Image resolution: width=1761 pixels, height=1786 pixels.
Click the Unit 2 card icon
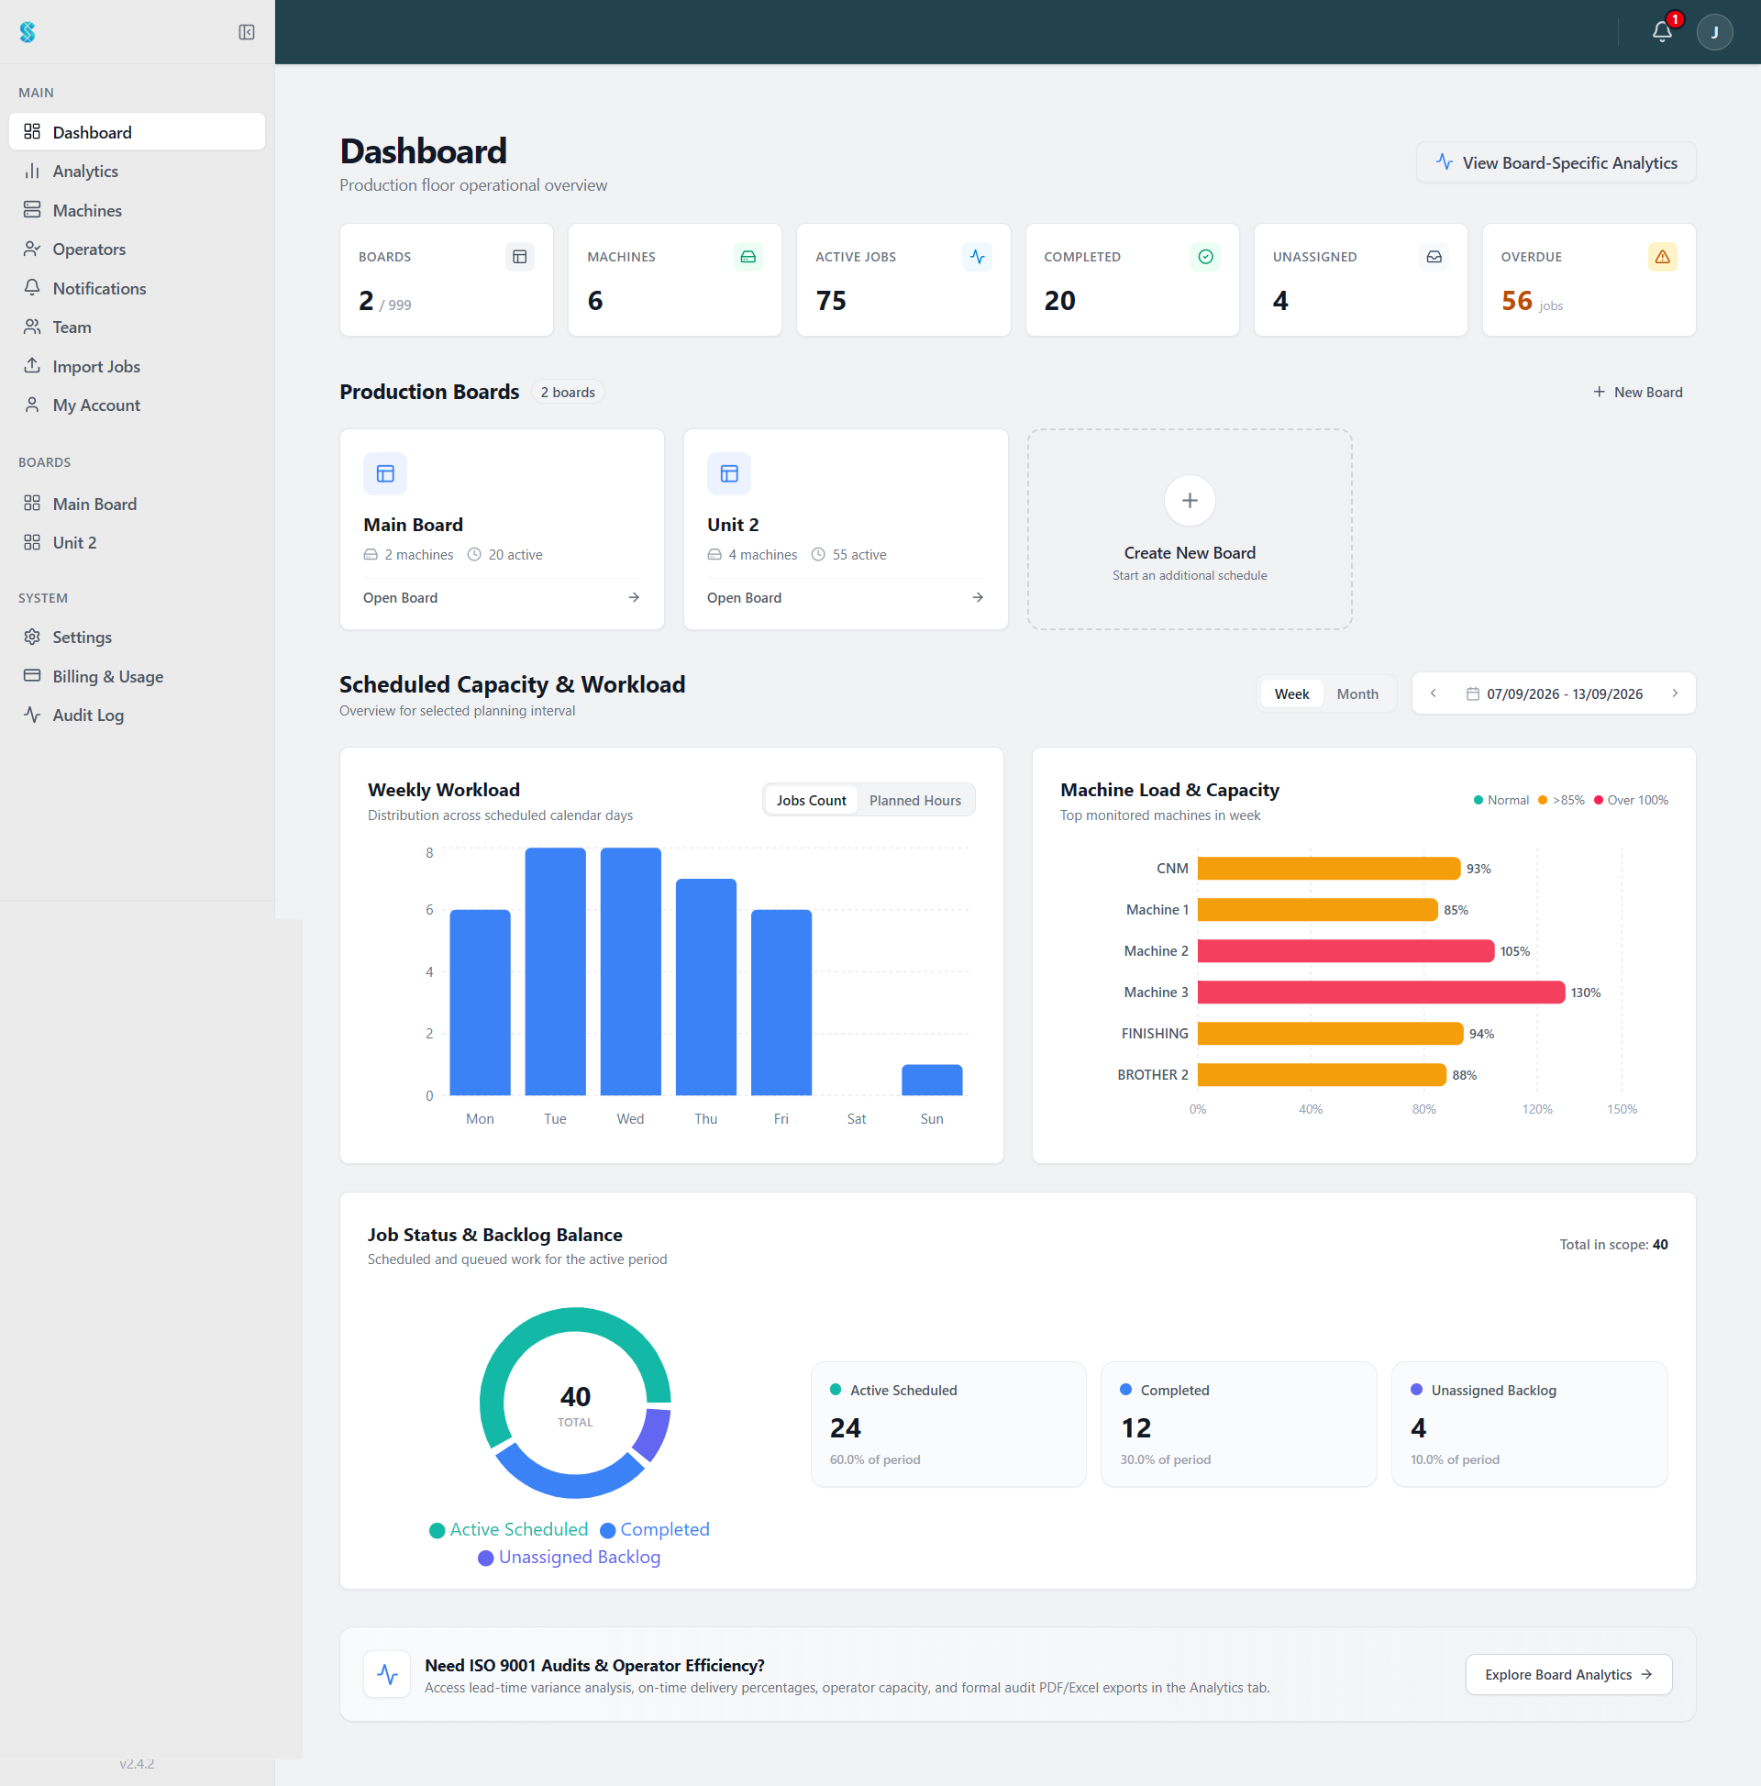[729, 474]
